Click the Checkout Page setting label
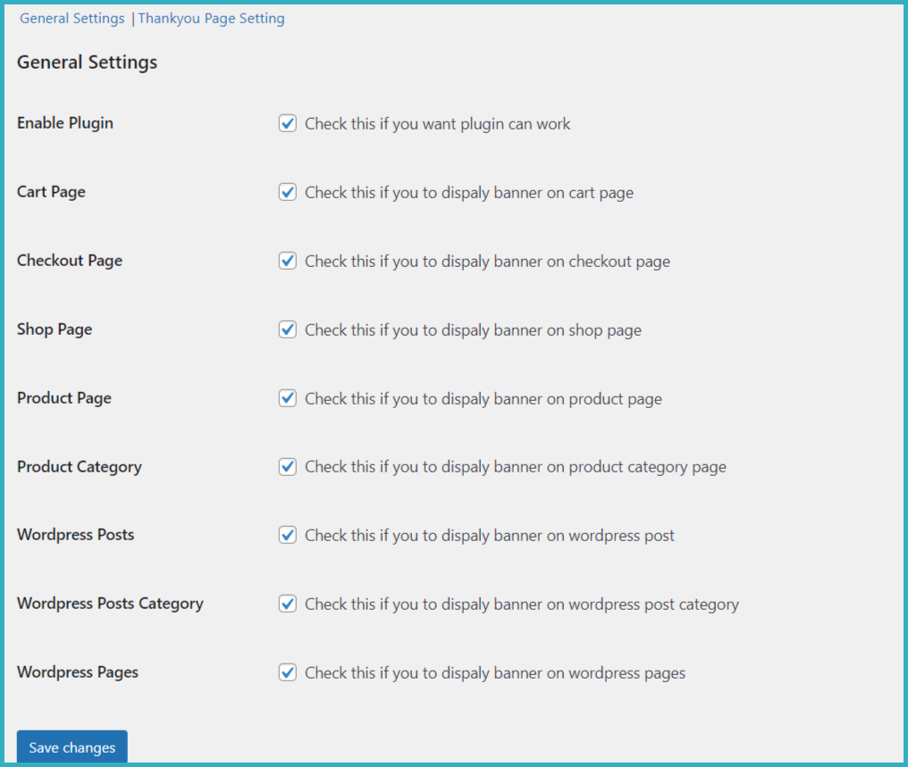Viewport: 908px width, 767px height. [x=70, y=261]
